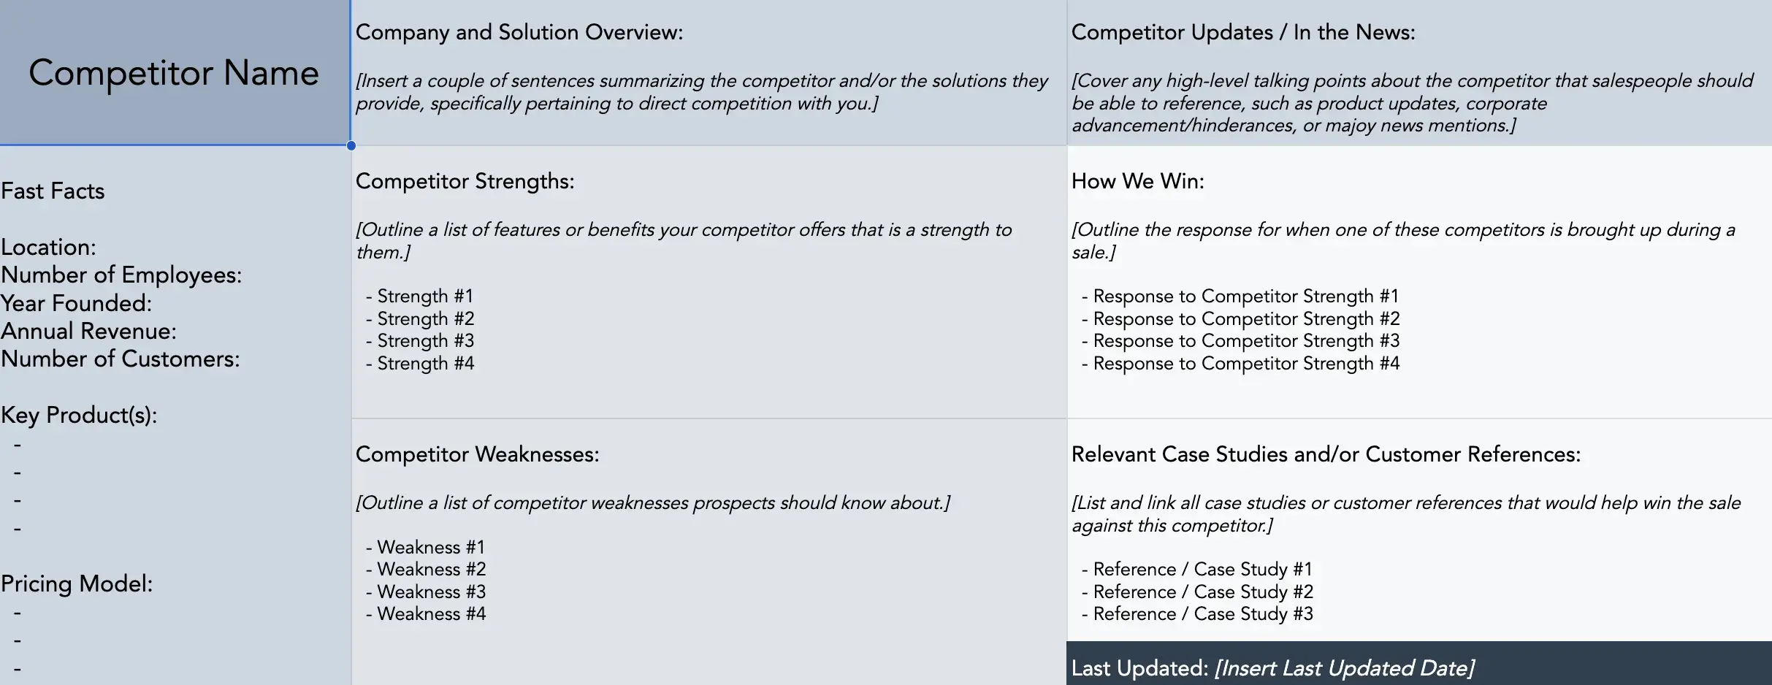
Task: Click the Competitor Weaknesses: heading
Action: (x=477, y=454)
